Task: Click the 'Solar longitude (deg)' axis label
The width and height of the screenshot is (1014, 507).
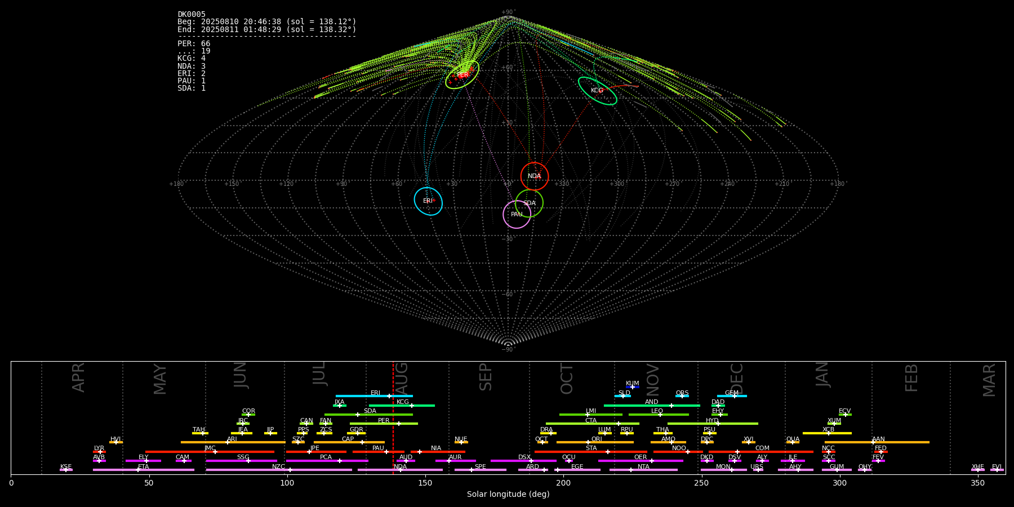Action: tap(508, 495)
